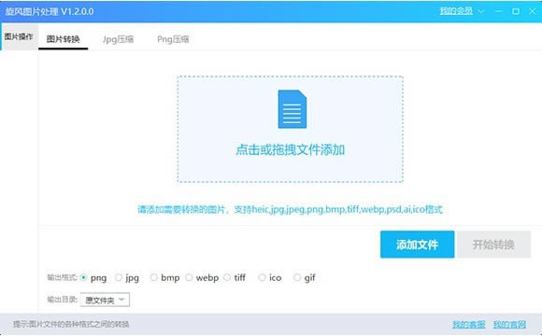Click the 输出目录 label

point(62,300)
